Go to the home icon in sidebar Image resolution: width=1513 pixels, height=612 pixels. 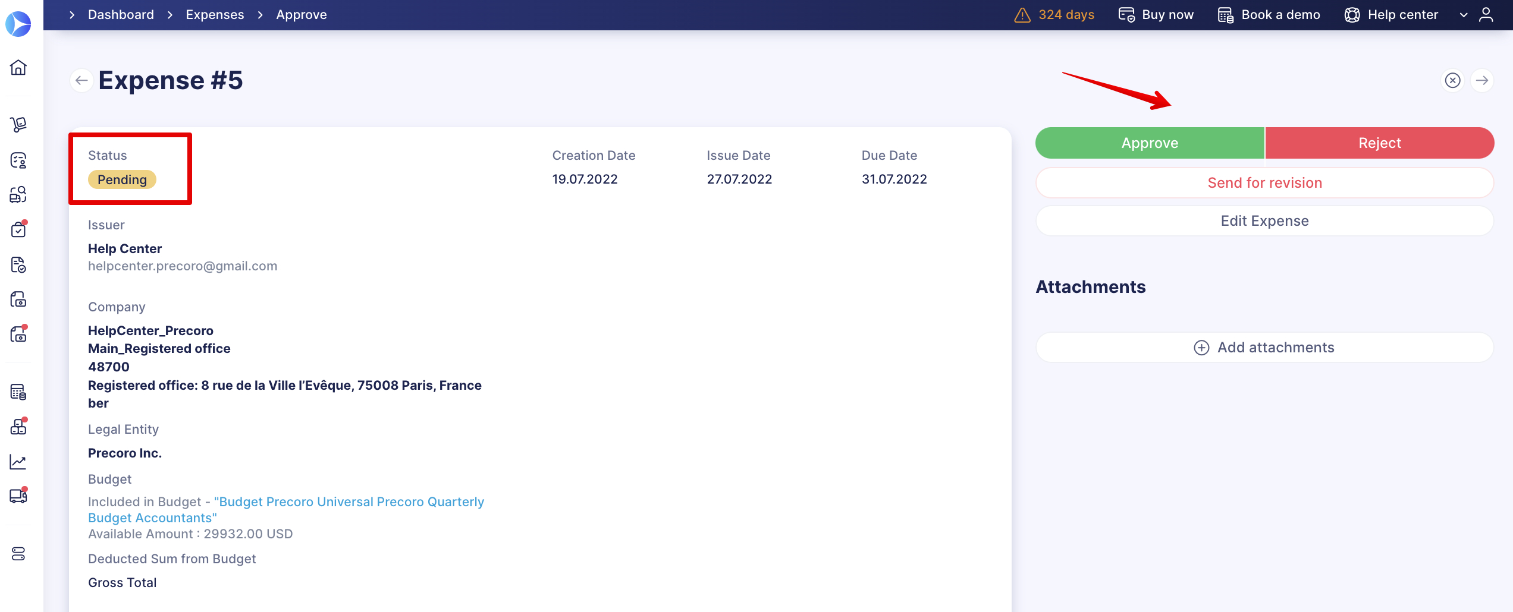point(18,67)
